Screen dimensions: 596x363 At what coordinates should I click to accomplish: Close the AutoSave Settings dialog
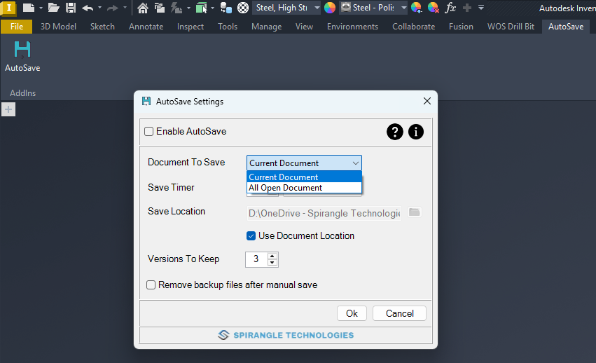[427, 101]
